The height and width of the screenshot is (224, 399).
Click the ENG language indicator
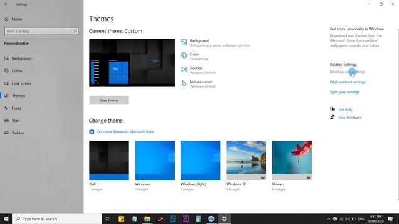pos(362,218)
